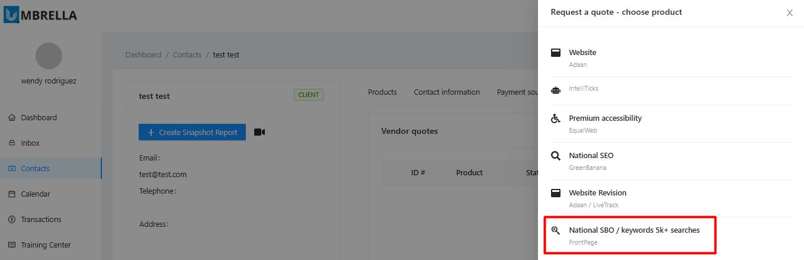The height and width of the screenshot is (260, 804).
Task: Click the National SEO magnifier icon
Action: (556, 156)
